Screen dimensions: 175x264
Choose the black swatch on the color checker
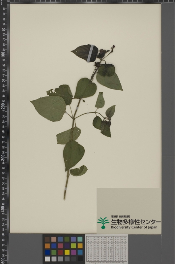(x=80, y=259)
